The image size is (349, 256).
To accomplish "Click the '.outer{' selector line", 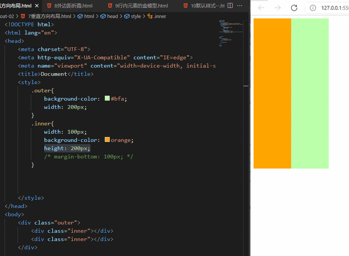I will tap(43, 91).
